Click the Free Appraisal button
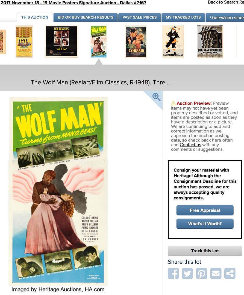 pyautogui.click(x=205, y=210)
